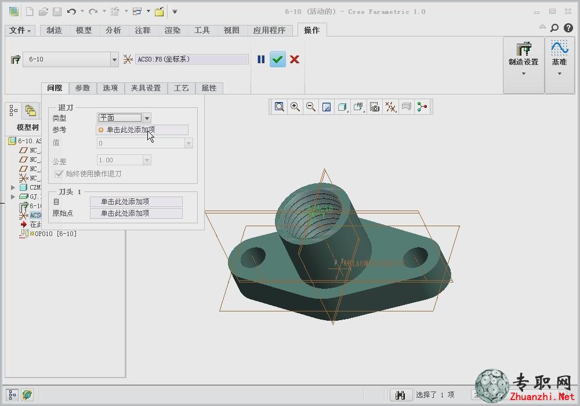The width and height of the screenshot is (580, 406).
Task: Click the New file icon
Action: (x=30, y=12)
